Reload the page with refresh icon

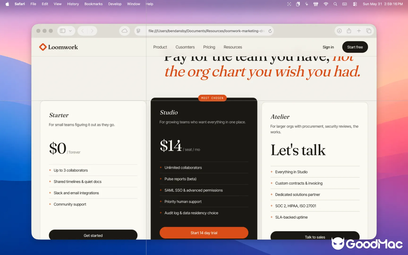point(270,31)
